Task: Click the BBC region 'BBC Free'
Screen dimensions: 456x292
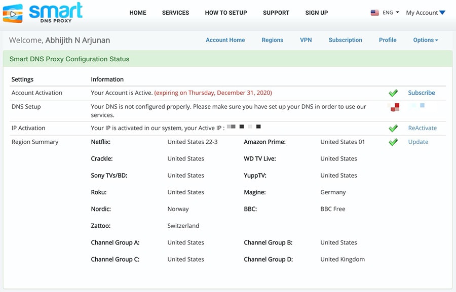Action: 333,209
